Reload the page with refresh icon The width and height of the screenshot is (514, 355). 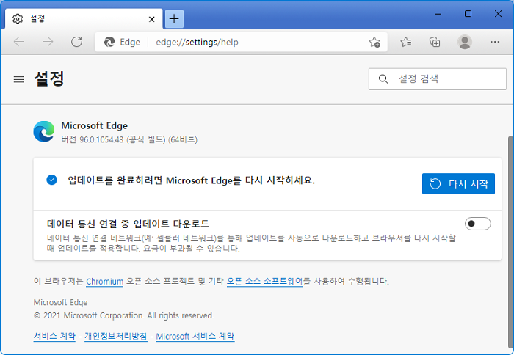tap(76, 42)
